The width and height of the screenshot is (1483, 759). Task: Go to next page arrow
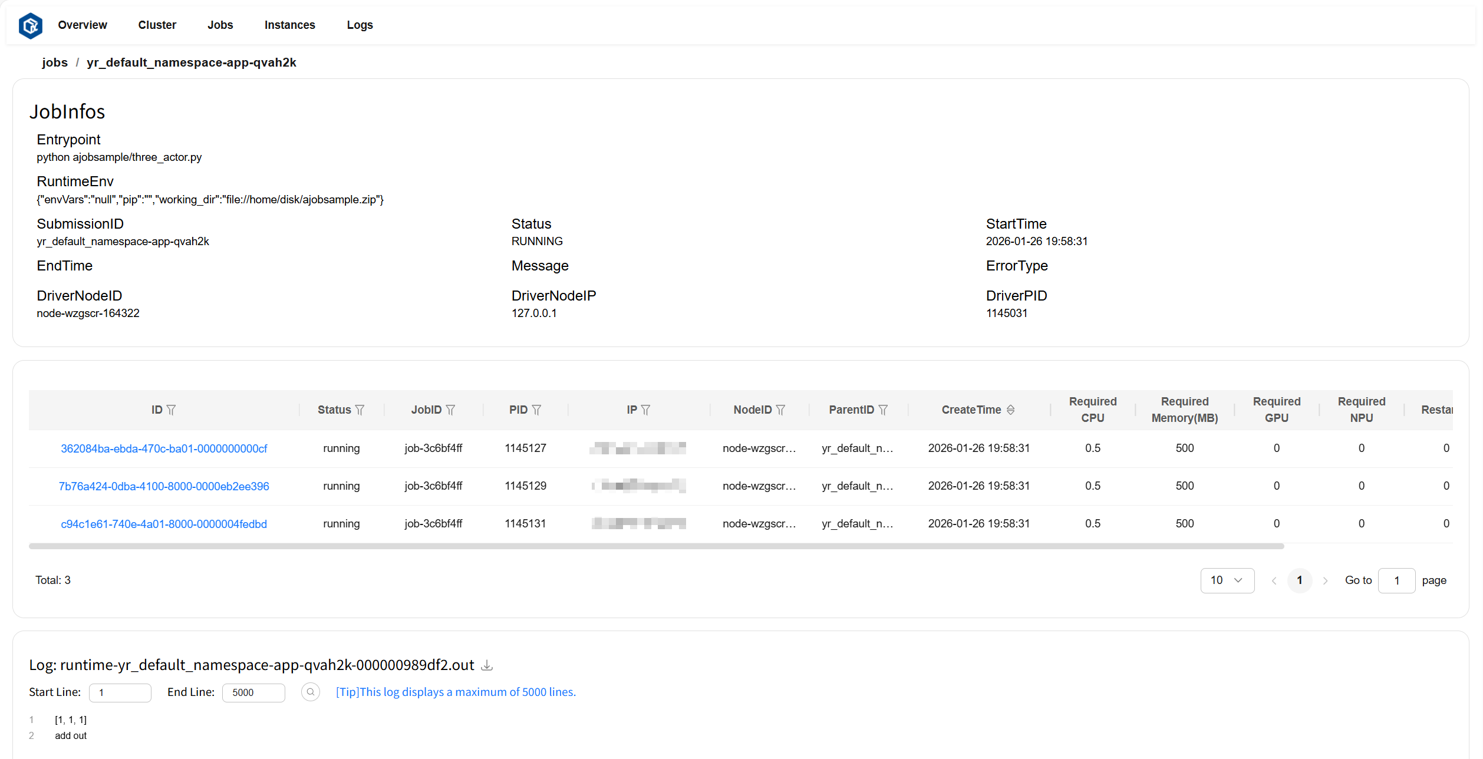tap(1325, 580)
